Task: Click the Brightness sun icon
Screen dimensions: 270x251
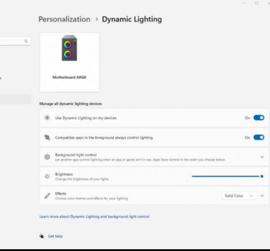Action: [x=47, y=176]
